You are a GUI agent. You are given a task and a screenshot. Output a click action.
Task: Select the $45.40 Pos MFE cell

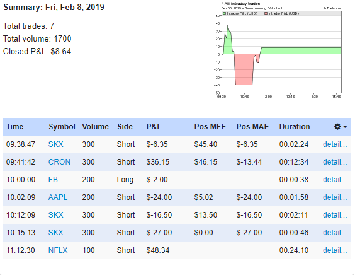click(206, 144)
